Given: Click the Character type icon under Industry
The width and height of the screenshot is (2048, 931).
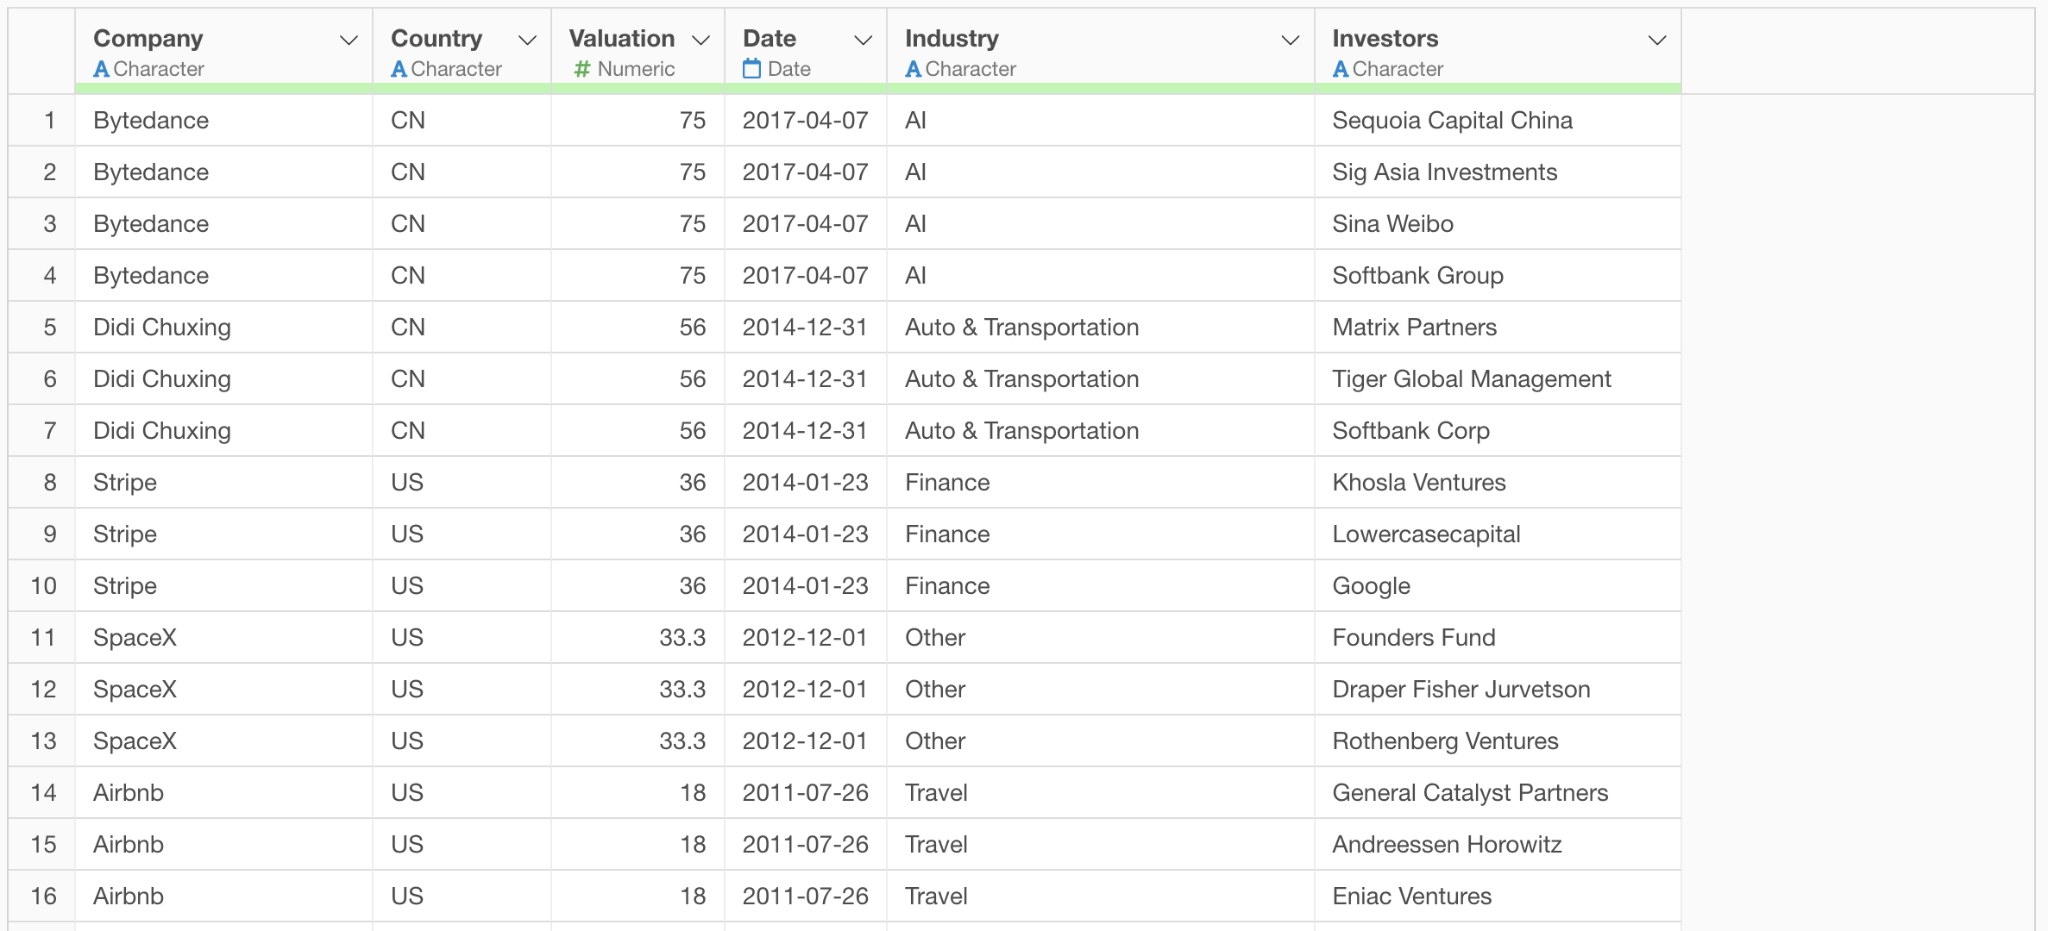Looking at the screenshot, I should (913, 69).
